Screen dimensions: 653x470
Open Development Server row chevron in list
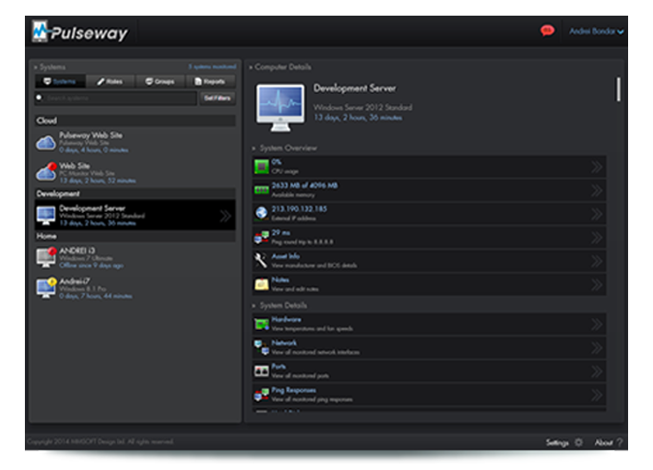pos(225,216)
